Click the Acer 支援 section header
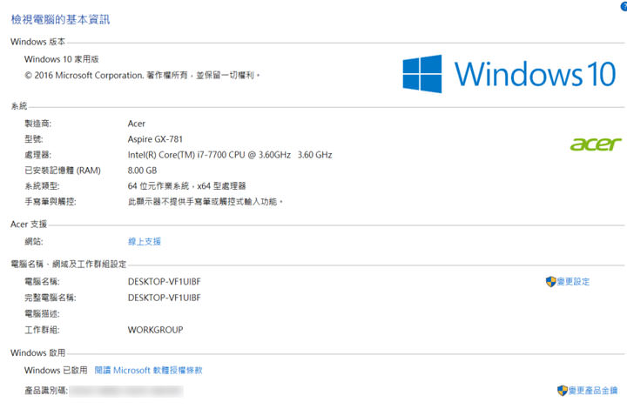This screenshot has width=627, height=409. point(29,224)
